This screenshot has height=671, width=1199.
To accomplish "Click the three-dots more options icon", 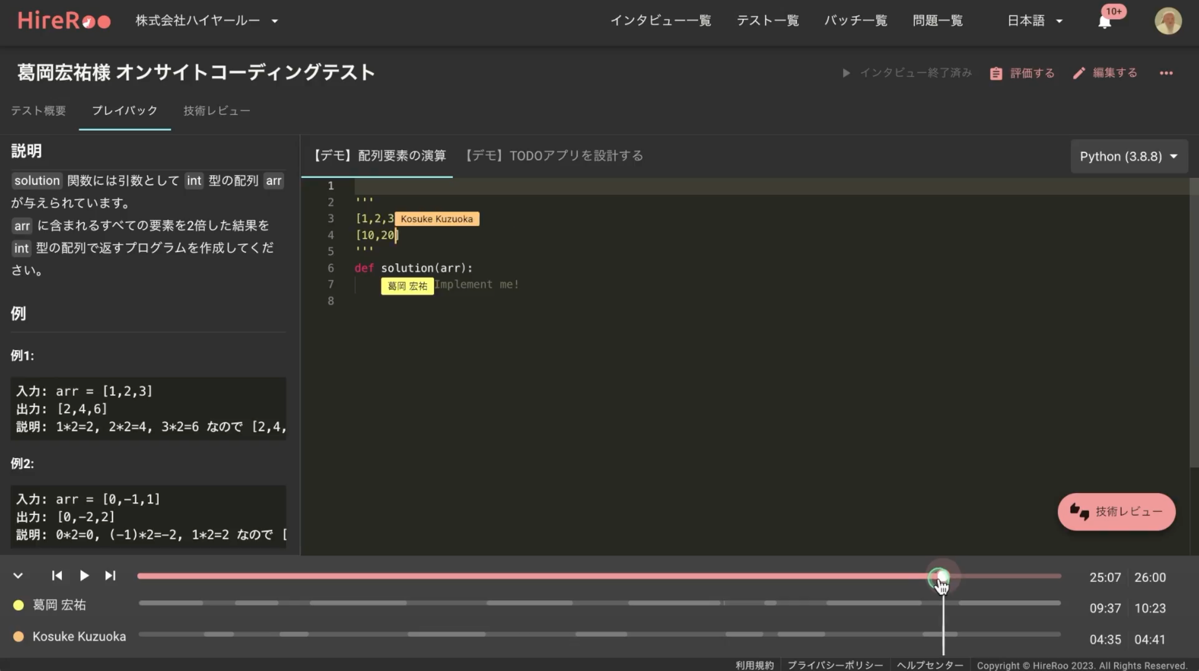I will click(1166, 73).
